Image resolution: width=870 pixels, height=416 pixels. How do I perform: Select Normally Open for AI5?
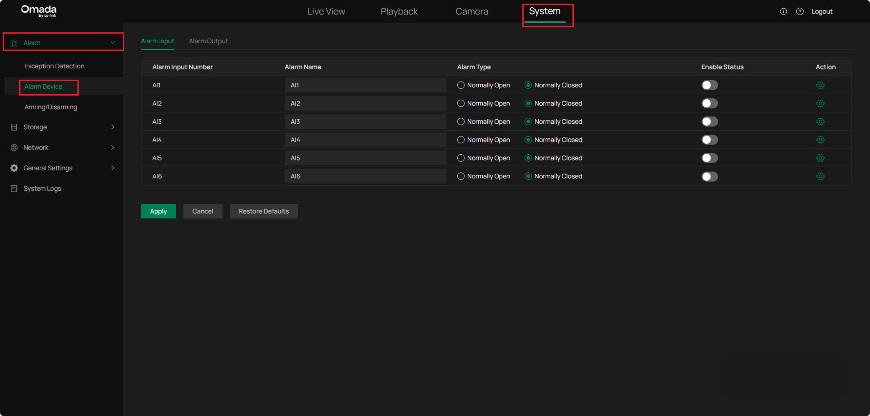(x=461, y=158)
